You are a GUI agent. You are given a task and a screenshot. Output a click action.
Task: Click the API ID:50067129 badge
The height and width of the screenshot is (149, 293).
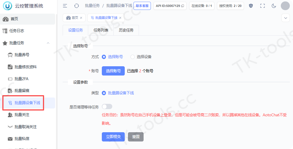170,6
